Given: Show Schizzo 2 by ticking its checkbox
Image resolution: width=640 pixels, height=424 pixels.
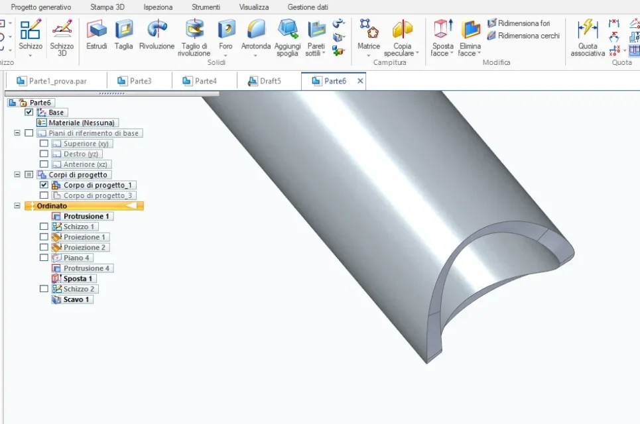Looking at the screenshot, I should coord(44,289).
